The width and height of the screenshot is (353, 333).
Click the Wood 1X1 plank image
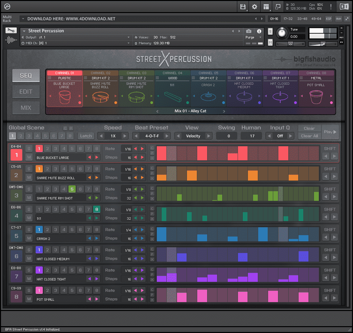[173, 97]
